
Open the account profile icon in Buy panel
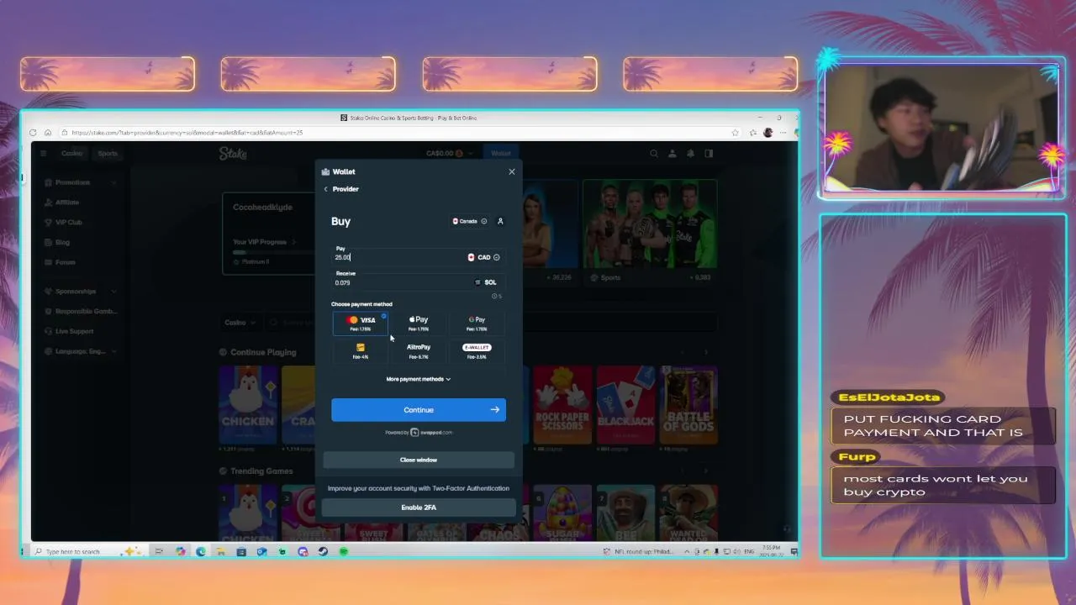(x=500, y=221)
